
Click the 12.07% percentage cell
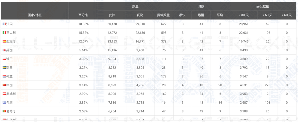[x=83, y=42]
